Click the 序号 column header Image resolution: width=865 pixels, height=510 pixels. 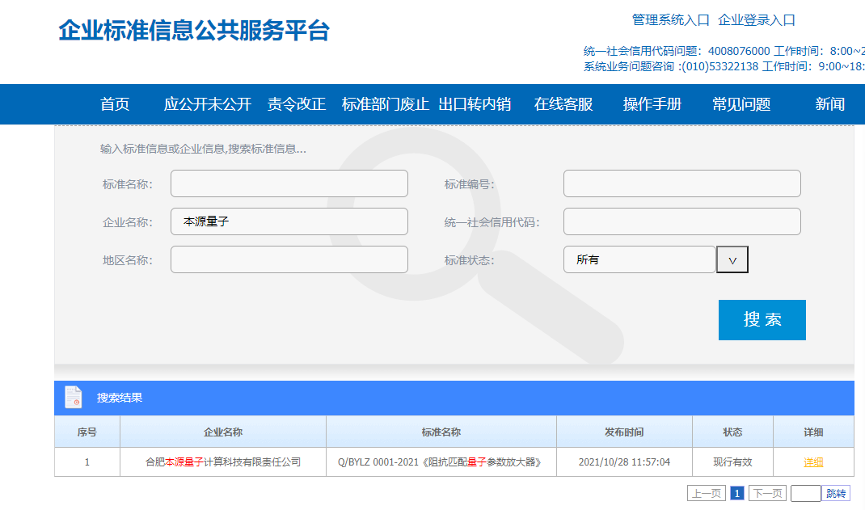(x=87, y=432)
